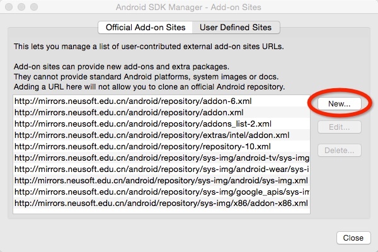The image size is (378, 252).
Task: Click the red close window button
Action: pyautogui.click(x=8, y=8)
